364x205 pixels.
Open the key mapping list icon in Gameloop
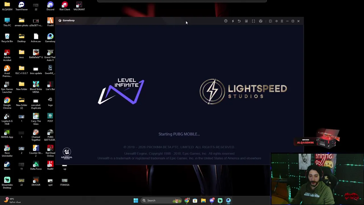coord(246,21)
